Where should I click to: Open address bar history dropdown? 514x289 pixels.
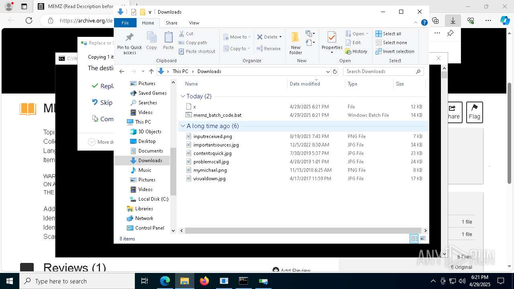328,71
